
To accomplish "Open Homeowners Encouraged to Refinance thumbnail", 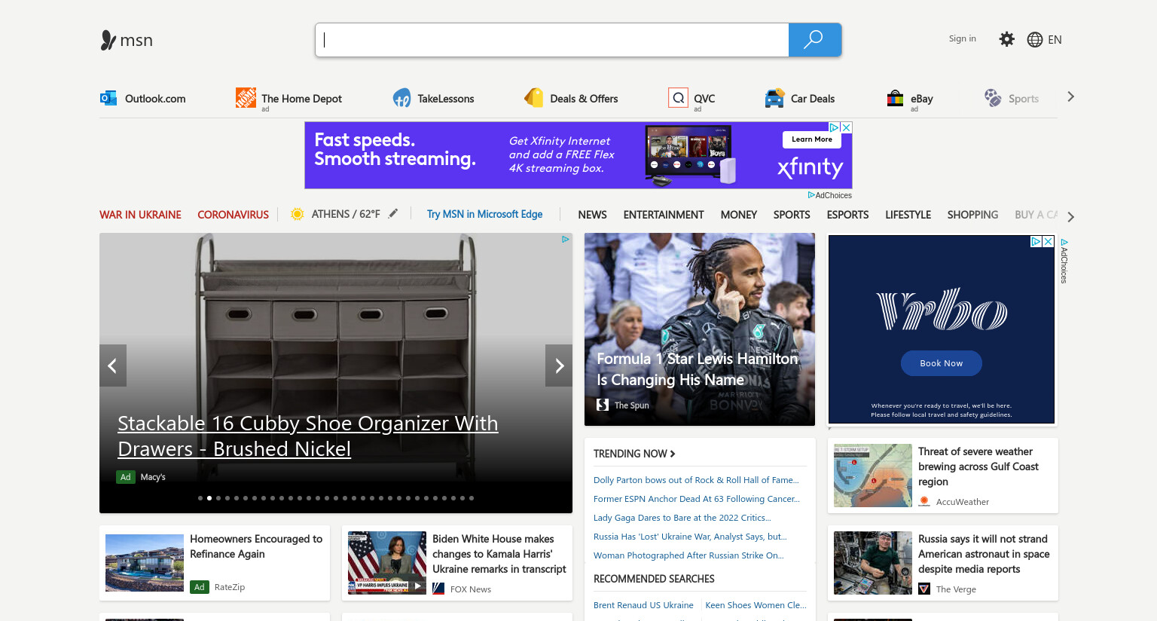I will click(x=145, y=563).
